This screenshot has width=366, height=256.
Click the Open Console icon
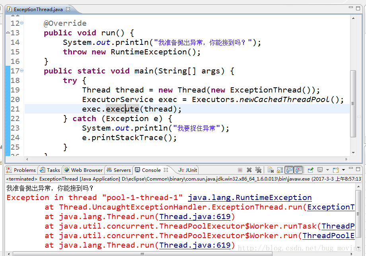coord(336,170)
